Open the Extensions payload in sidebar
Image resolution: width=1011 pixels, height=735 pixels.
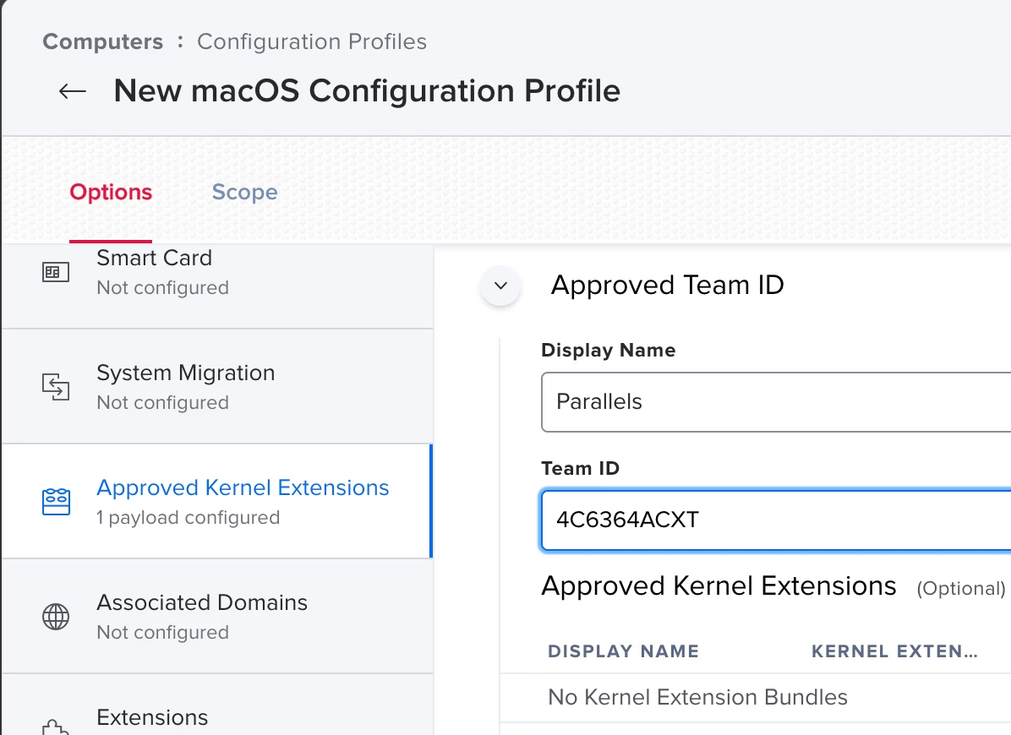tap(152, 717)
